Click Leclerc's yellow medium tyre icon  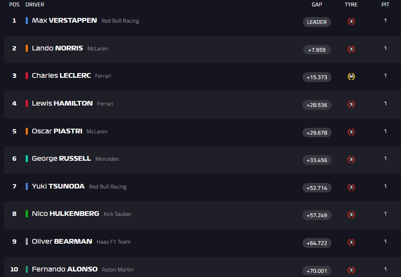coord(351,77)
